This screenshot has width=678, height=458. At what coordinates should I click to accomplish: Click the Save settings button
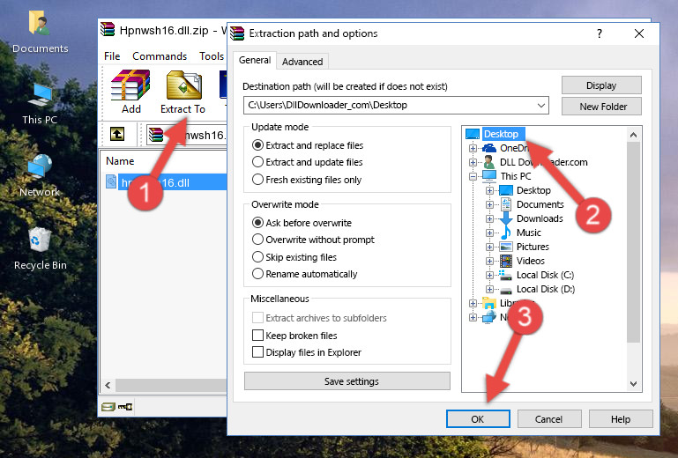347,381
